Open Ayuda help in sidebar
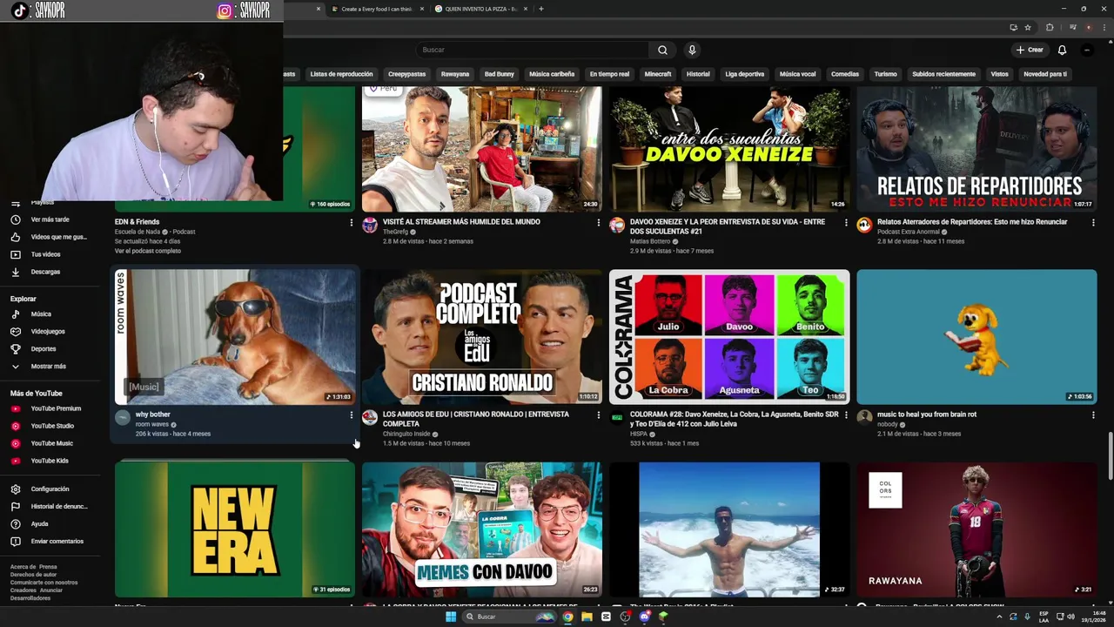 click(39, 523)
